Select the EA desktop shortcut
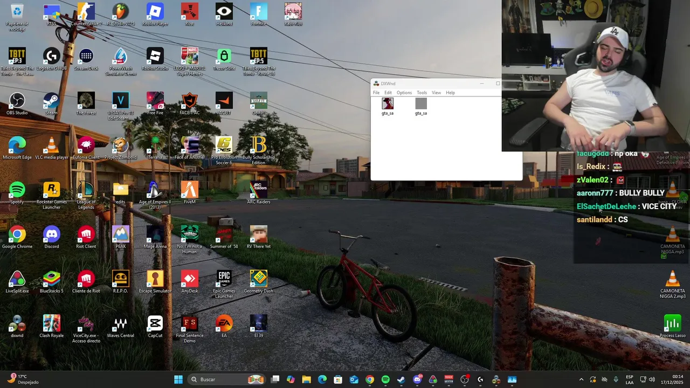 tap(224, 327)
